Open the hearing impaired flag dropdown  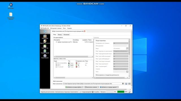click(121, 56)
